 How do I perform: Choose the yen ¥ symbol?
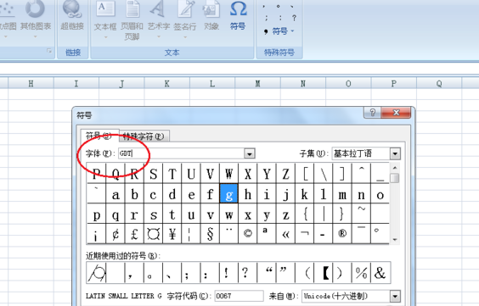click(x=172, y=234)
